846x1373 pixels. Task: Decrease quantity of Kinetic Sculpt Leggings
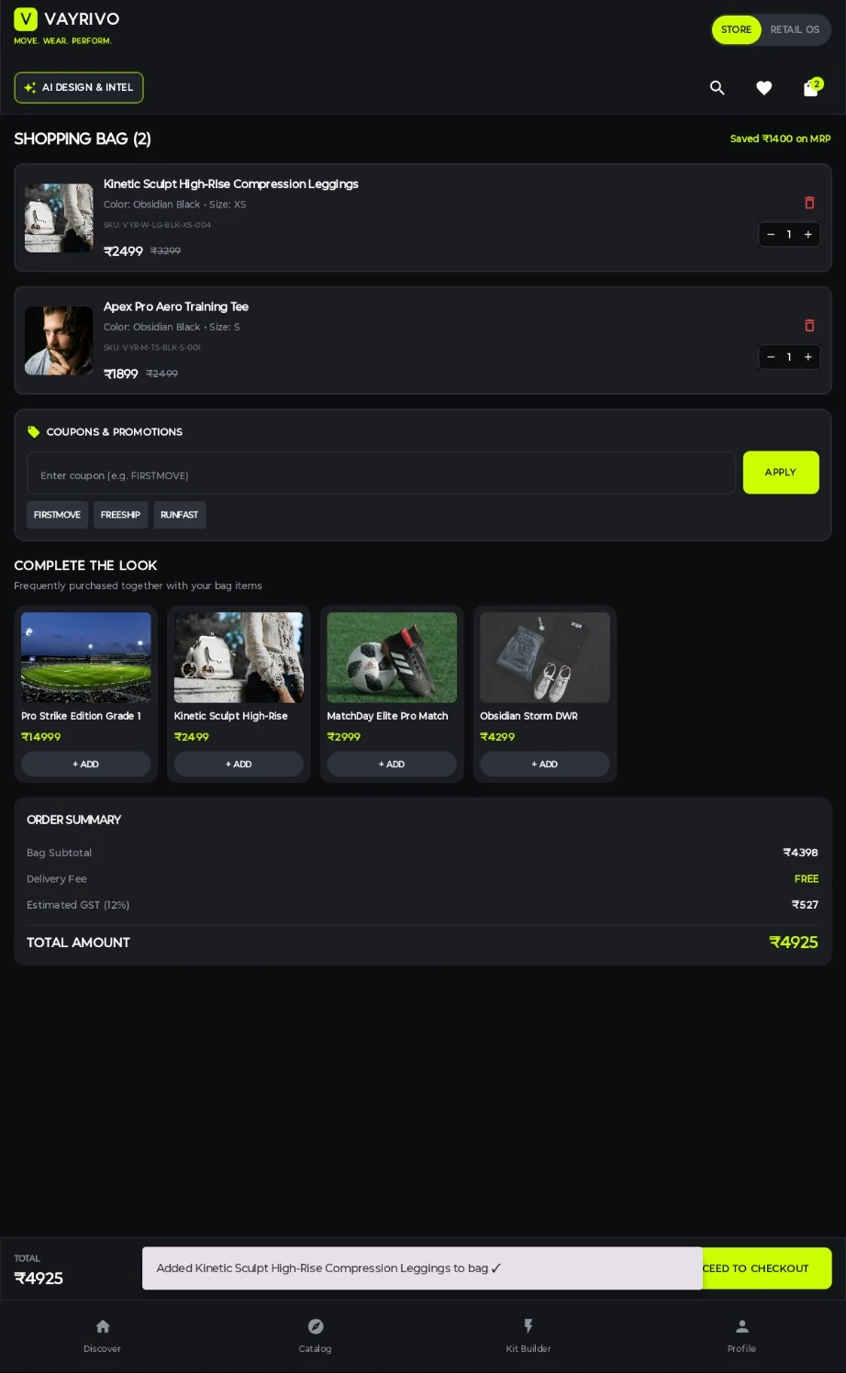pyautogui.click(x=771, y=234)
